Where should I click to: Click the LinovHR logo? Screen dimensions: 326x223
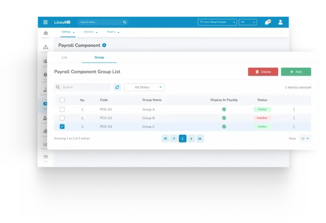coord(62,22)
